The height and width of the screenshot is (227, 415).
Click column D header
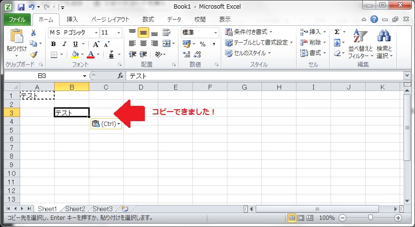tap(141, 87)
